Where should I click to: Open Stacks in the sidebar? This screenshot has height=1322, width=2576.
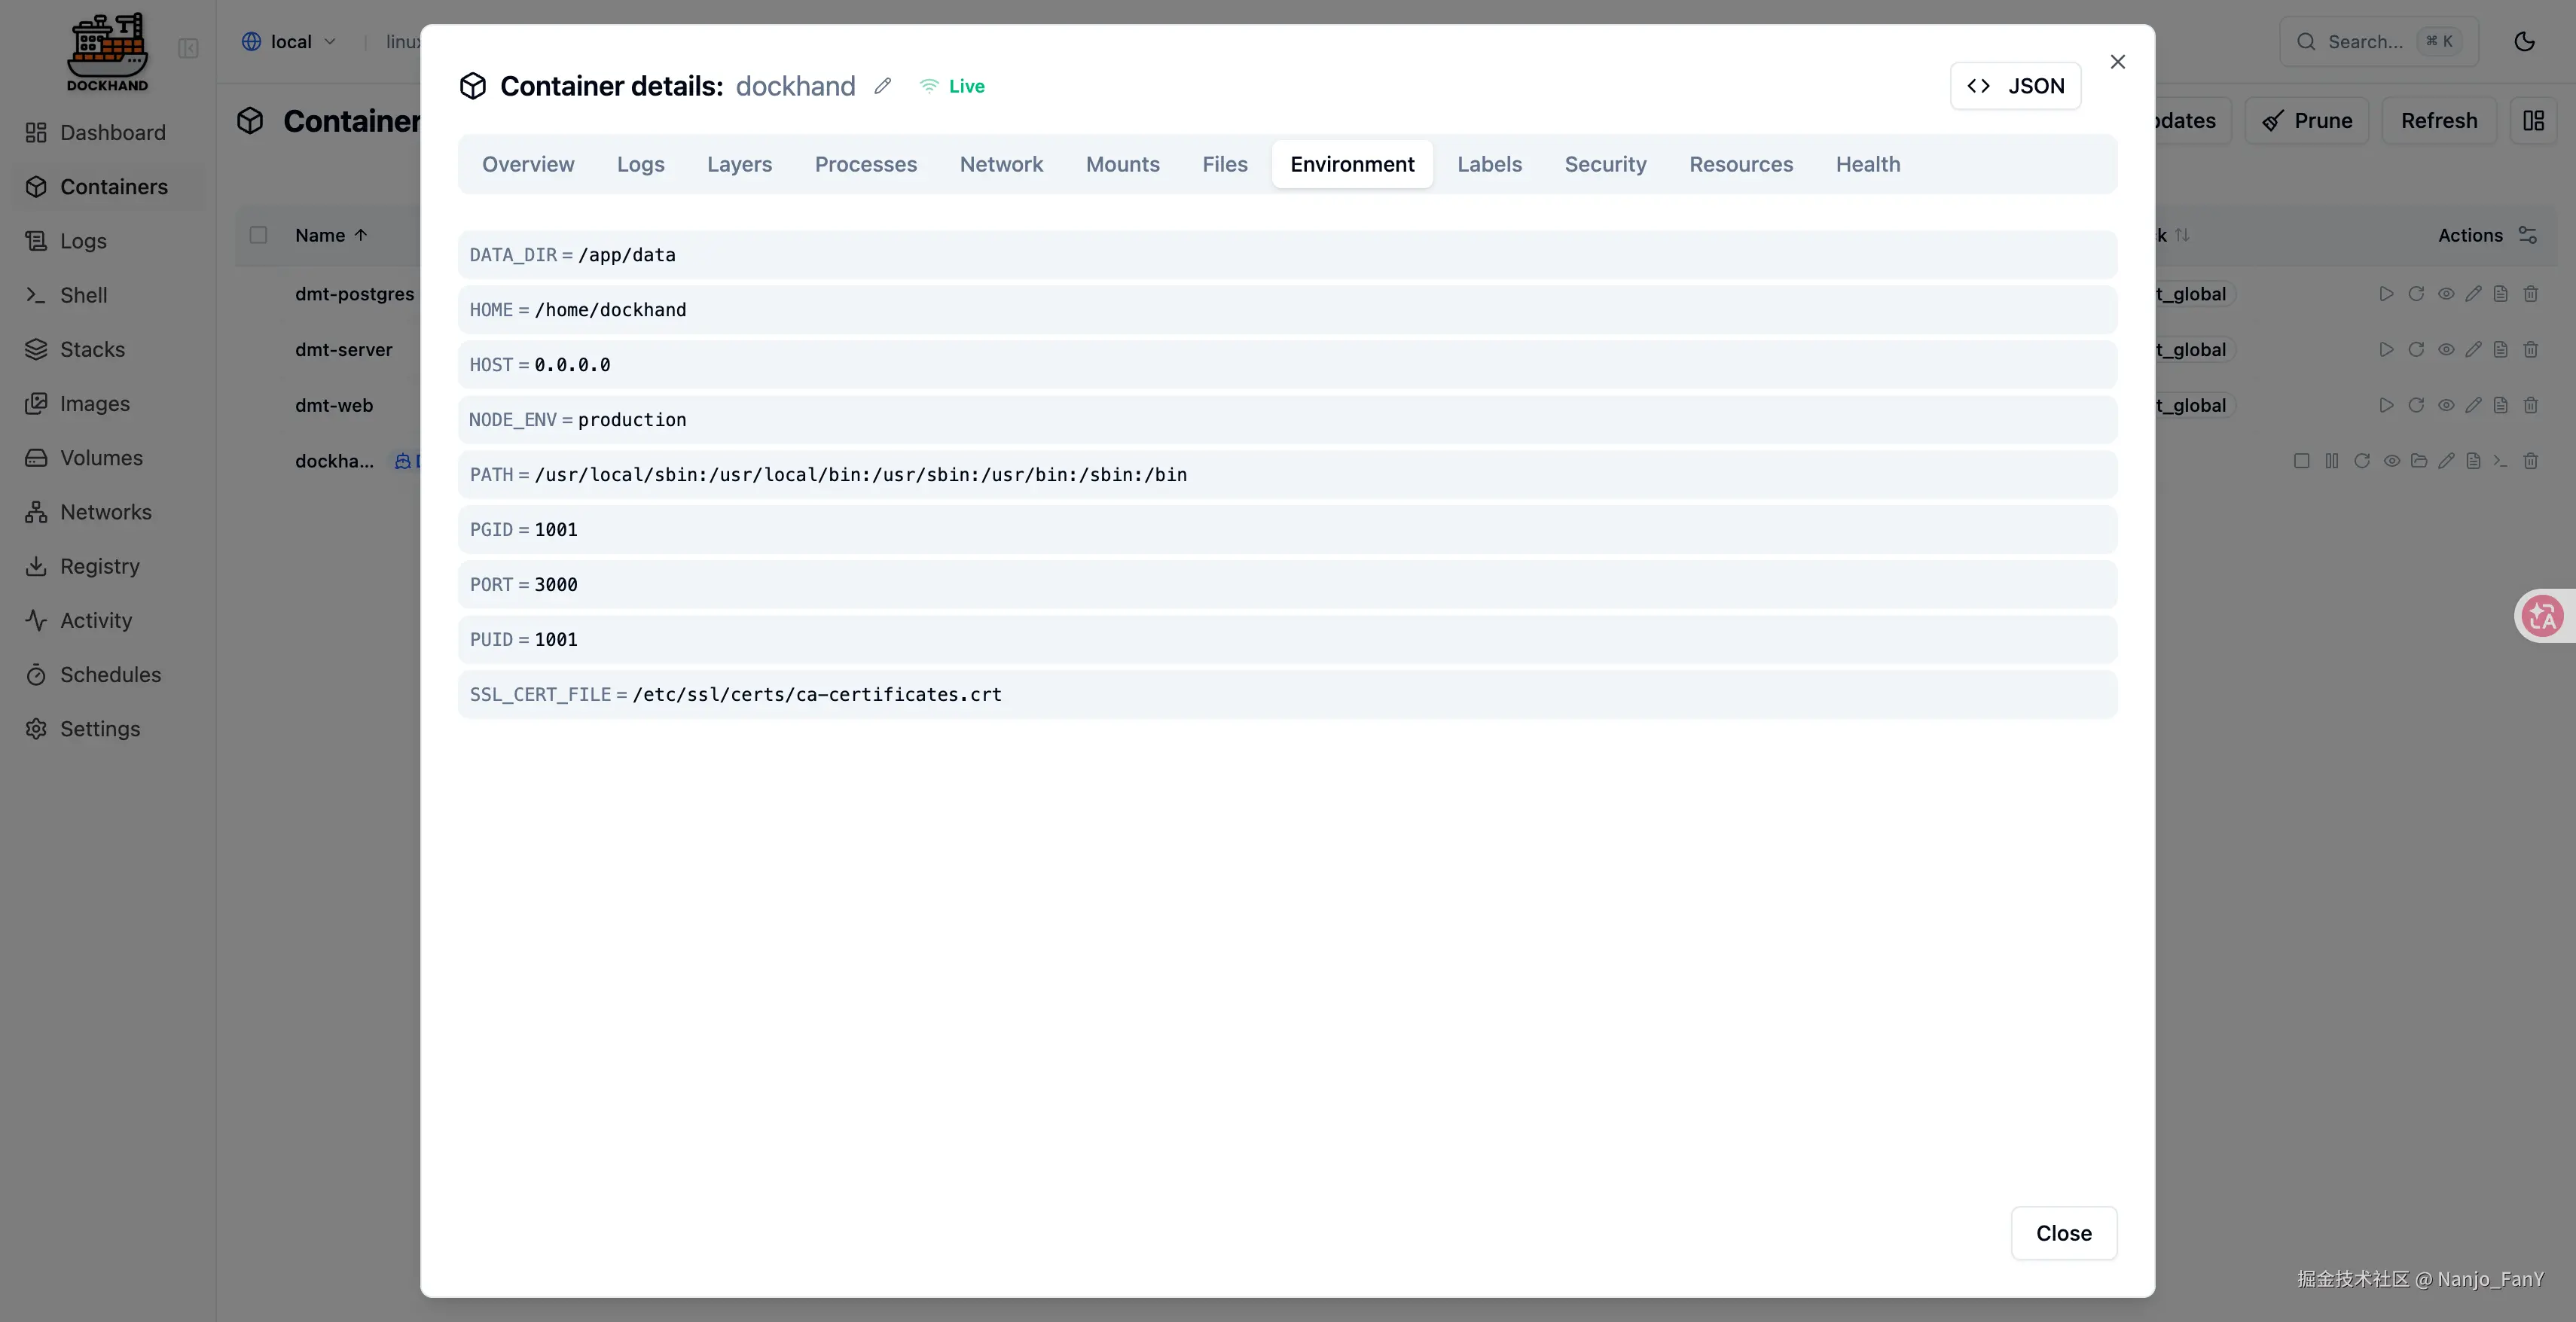pos(92,350)
